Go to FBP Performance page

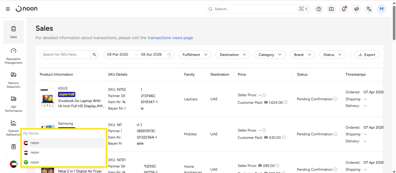pos(13,104)
